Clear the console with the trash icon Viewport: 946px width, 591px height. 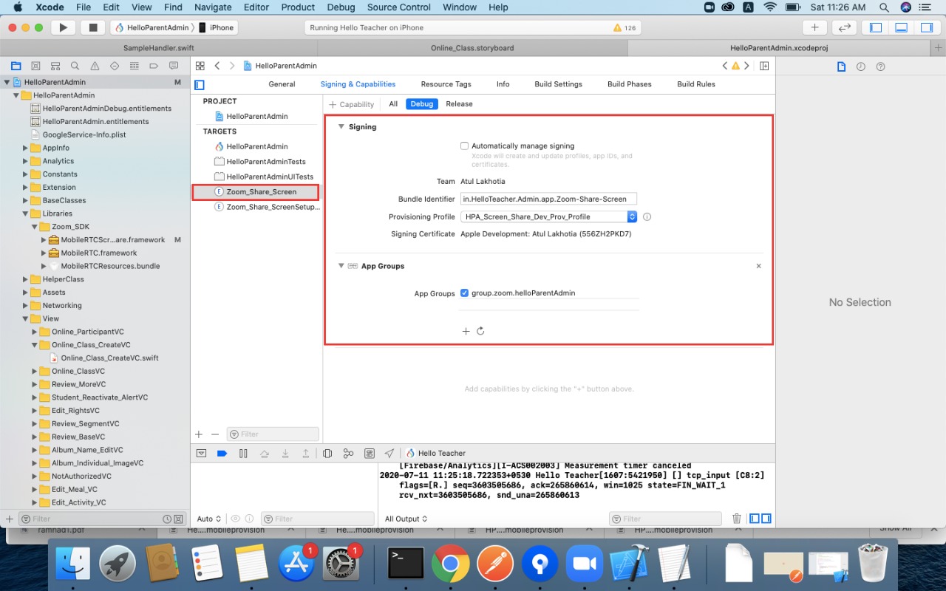click(736, 519)
